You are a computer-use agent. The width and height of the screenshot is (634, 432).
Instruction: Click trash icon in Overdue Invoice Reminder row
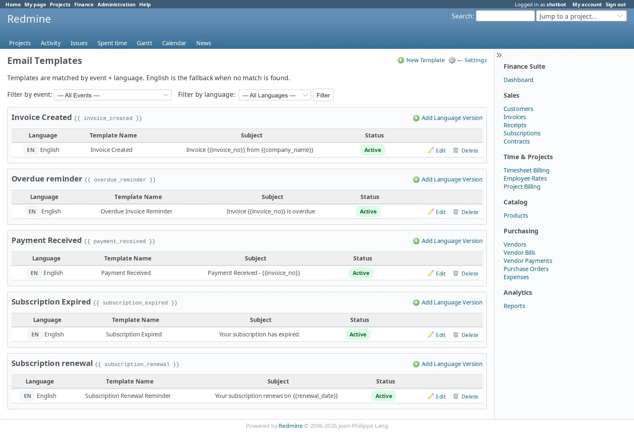pos(456,212)
